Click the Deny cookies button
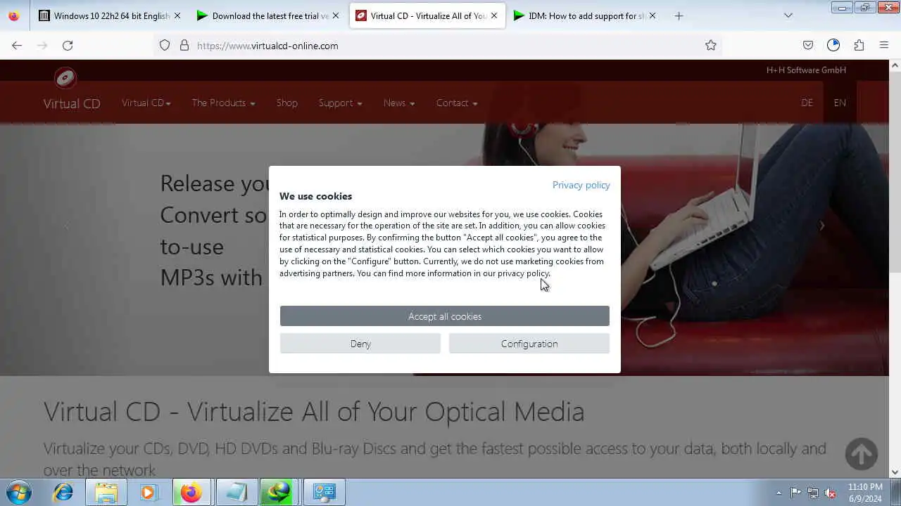This screenshot has height=506, width=901. coord(360,344)
